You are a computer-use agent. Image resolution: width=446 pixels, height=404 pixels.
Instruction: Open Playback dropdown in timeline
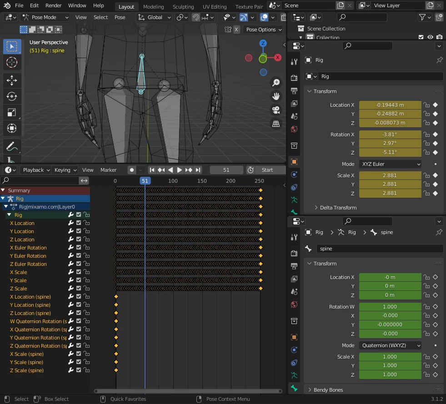click(x=36, y=170)
